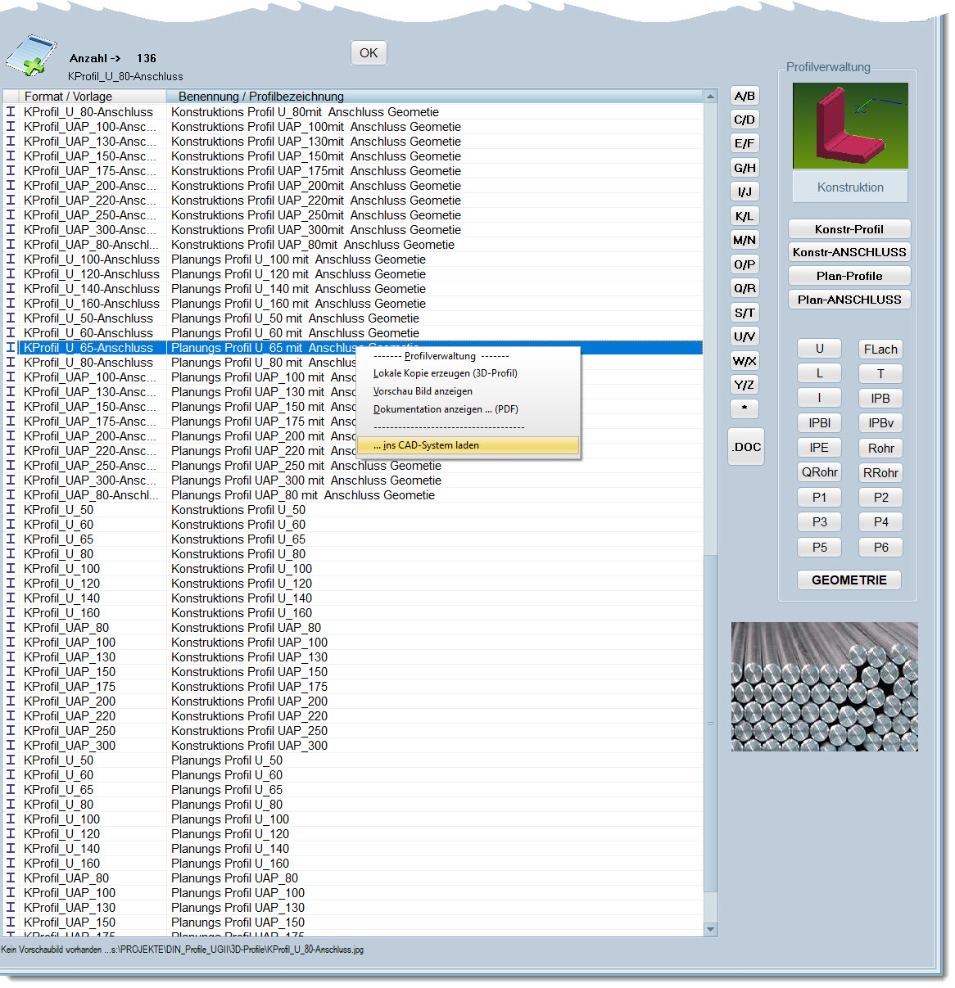Choose the T profile type button
955x988 pixels.
tap(880, 374)
